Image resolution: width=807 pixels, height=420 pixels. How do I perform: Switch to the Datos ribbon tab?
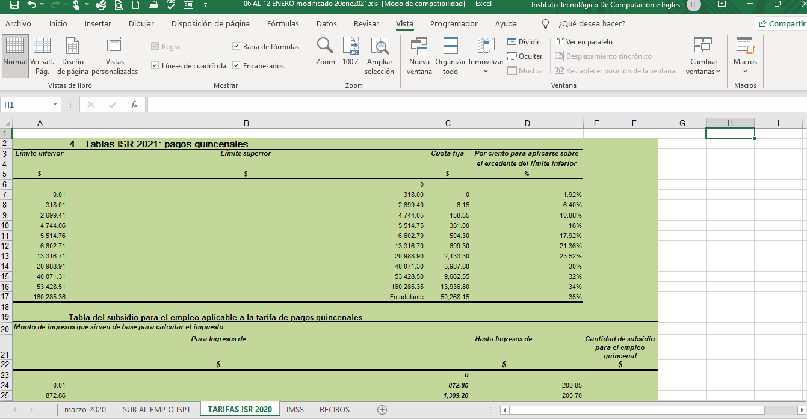[327, 24]
